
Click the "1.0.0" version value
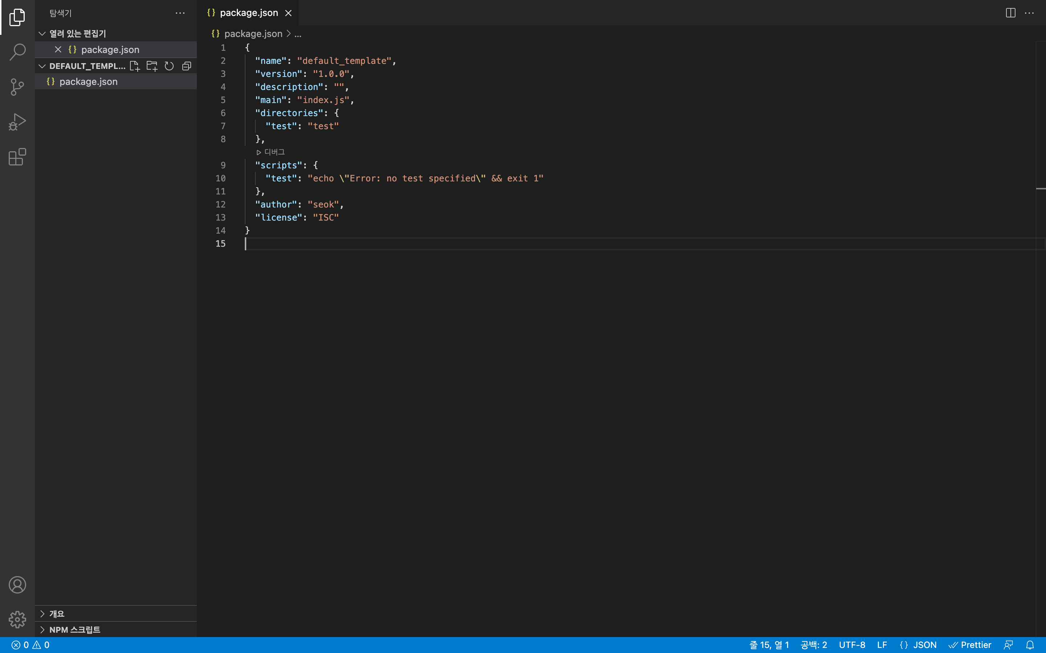[x=331, y=74]
